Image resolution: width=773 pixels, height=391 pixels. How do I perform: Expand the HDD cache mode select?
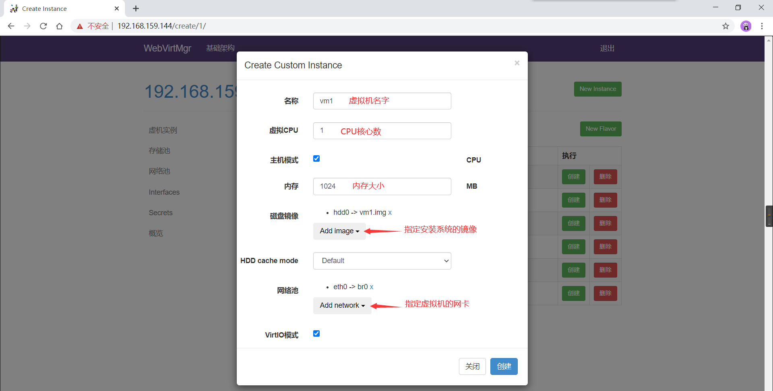click(x=382, y=261)
